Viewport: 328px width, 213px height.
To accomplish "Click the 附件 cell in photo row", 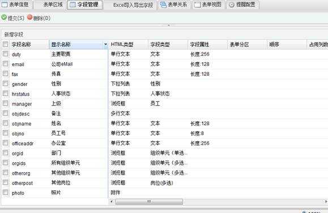I will [x=116, y=192].
